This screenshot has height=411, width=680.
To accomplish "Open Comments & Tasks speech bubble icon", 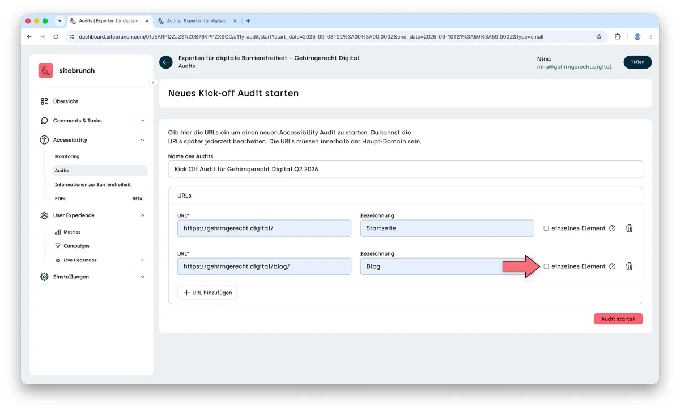I will 44,121.
